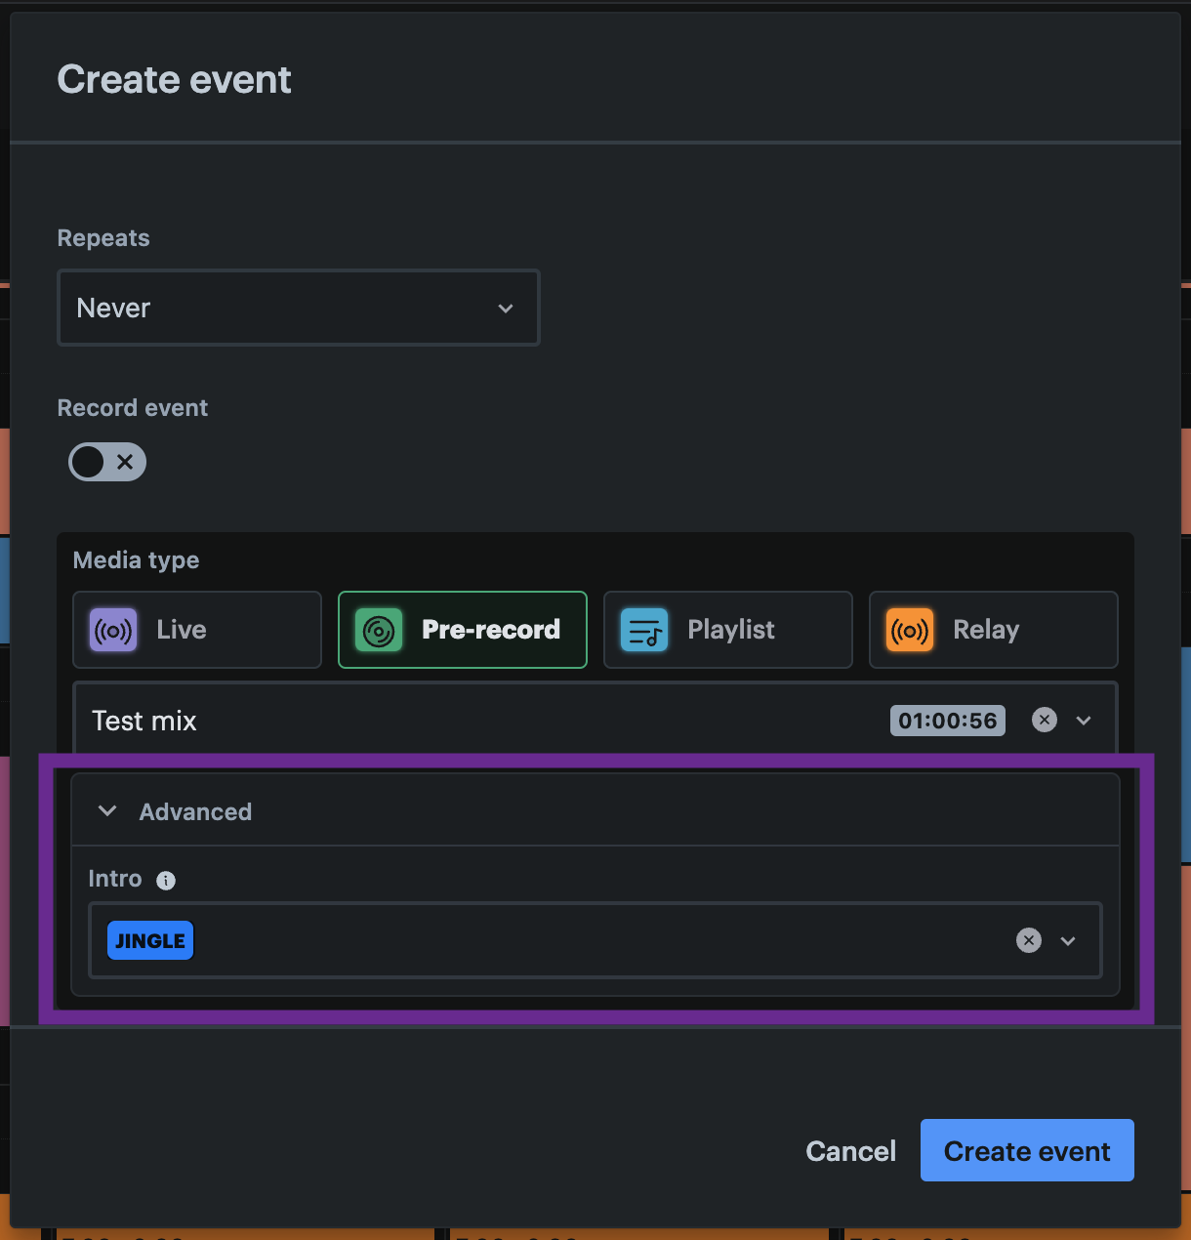Toggle the Record event switch
The image size is (1191, 1240).
(x=107, y=462)
